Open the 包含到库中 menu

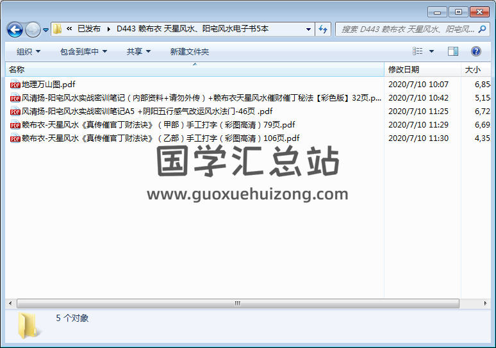tap(83, 51)
